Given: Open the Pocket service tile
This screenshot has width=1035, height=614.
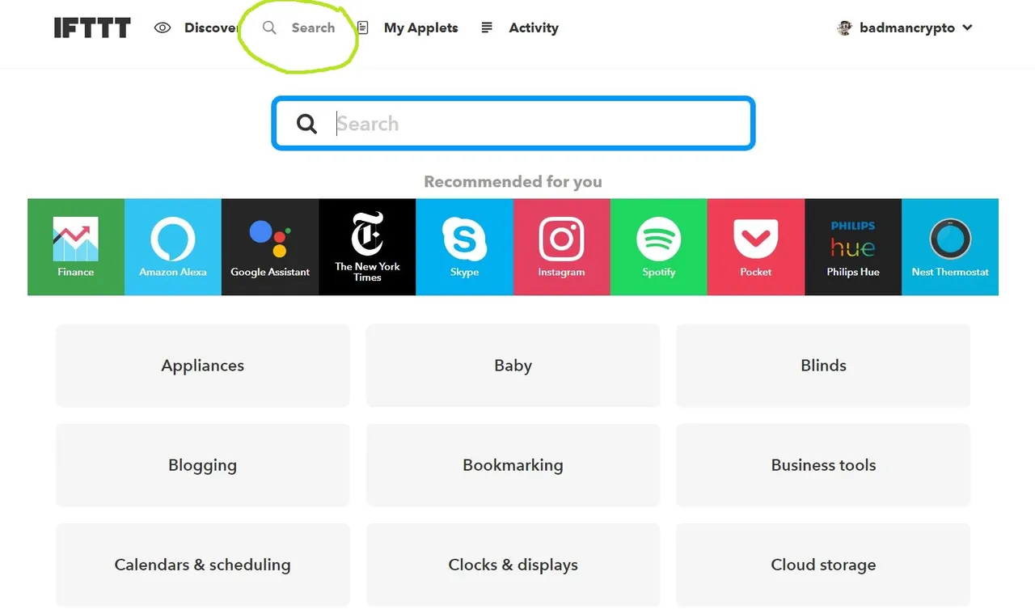Looking at the screenshot, I should (756, 247).
